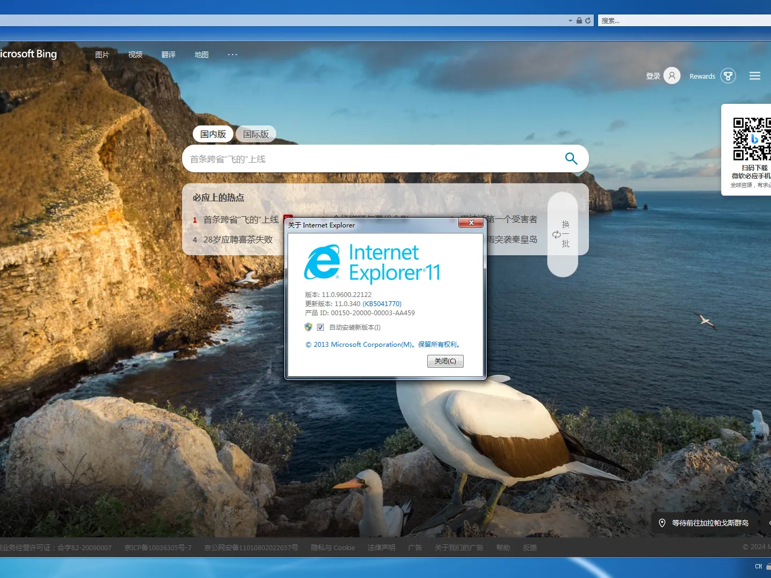Open the Bing hamburger menu
Image resolution: width=771 pixels, height=578 pixels.
[x=754, y=75]
